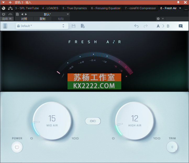Click the 复制 copy button

(x=42, y=19)
